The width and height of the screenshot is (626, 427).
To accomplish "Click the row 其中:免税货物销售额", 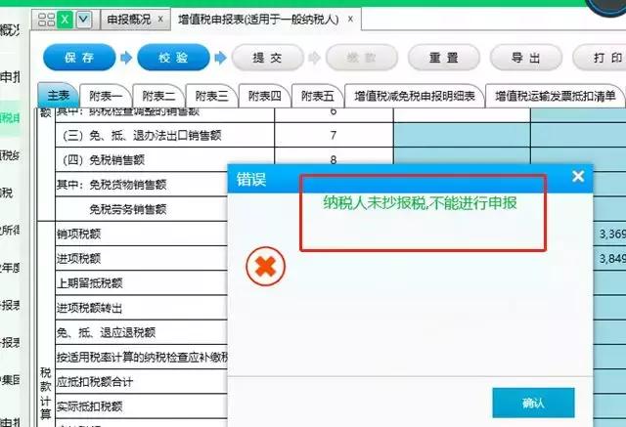I will tap(141, 185).
